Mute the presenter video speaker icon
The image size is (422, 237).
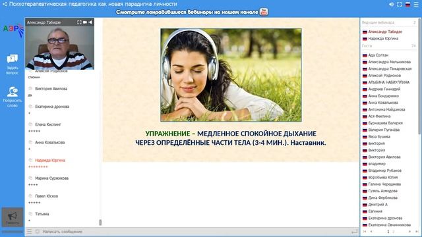pyautogui.click(x=90, y=22)
